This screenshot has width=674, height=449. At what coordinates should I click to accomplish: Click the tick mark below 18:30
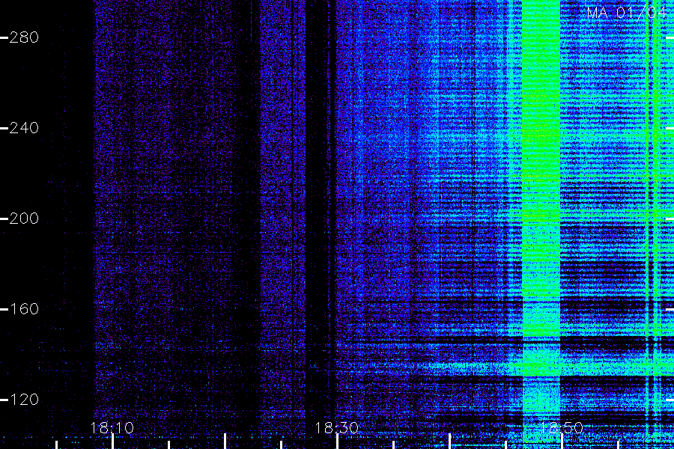pyautogui.click(x=337, y=442)
